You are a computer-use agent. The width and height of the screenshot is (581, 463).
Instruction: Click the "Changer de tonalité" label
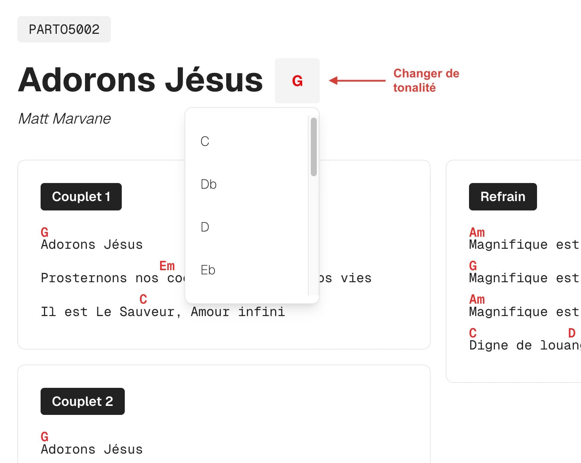pyautogui.click(x=426, y=80)
